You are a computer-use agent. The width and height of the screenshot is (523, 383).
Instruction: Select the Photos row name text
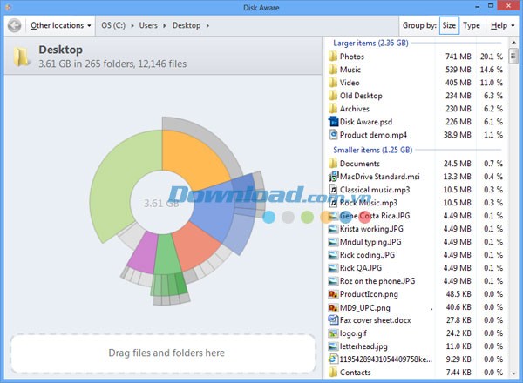pyautogui.click(x=352, y=57)
